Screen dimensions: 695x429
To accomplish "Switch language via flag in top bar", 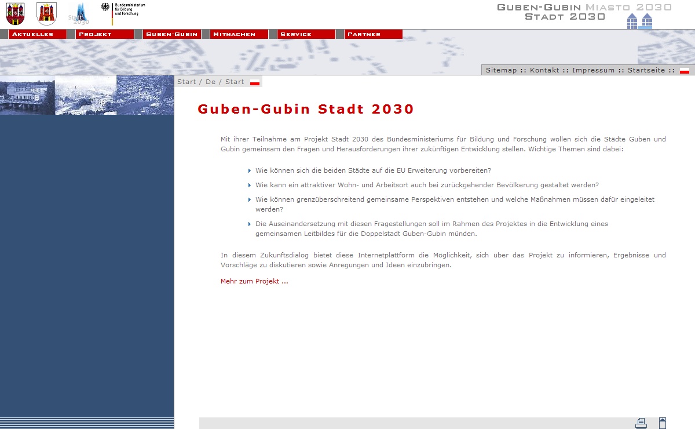I will (x=685, y=70).
